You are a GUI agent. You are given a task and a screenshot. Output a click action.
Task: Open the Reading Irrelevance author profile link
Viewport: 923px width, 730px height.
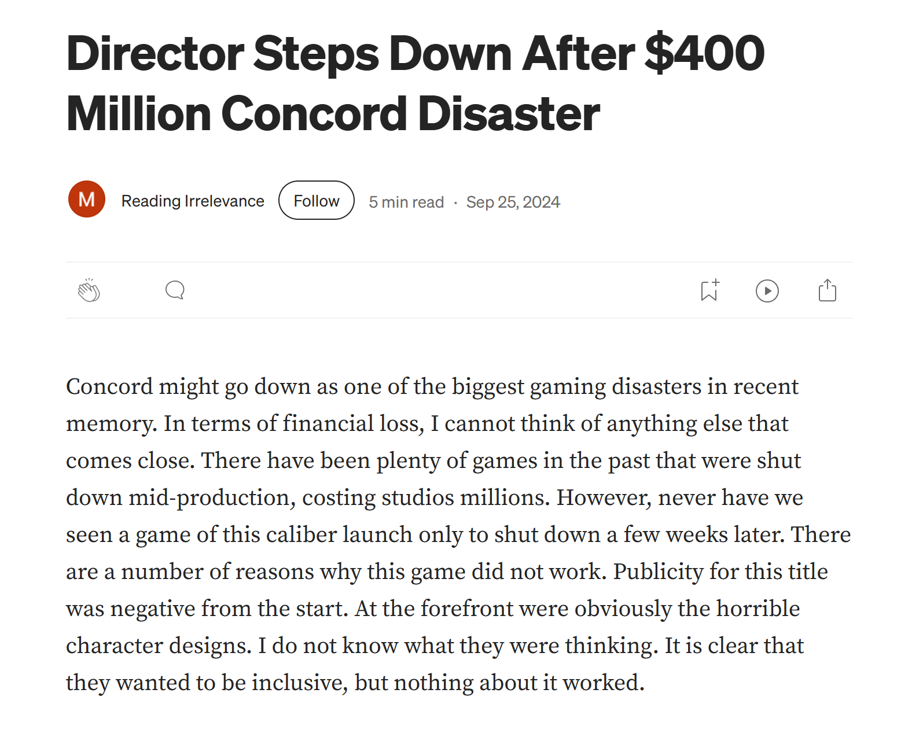[192, 201]
